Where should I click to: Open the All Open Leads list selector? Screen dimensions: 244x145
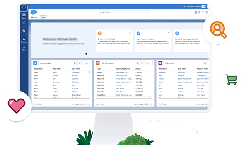tap(57, 63)
